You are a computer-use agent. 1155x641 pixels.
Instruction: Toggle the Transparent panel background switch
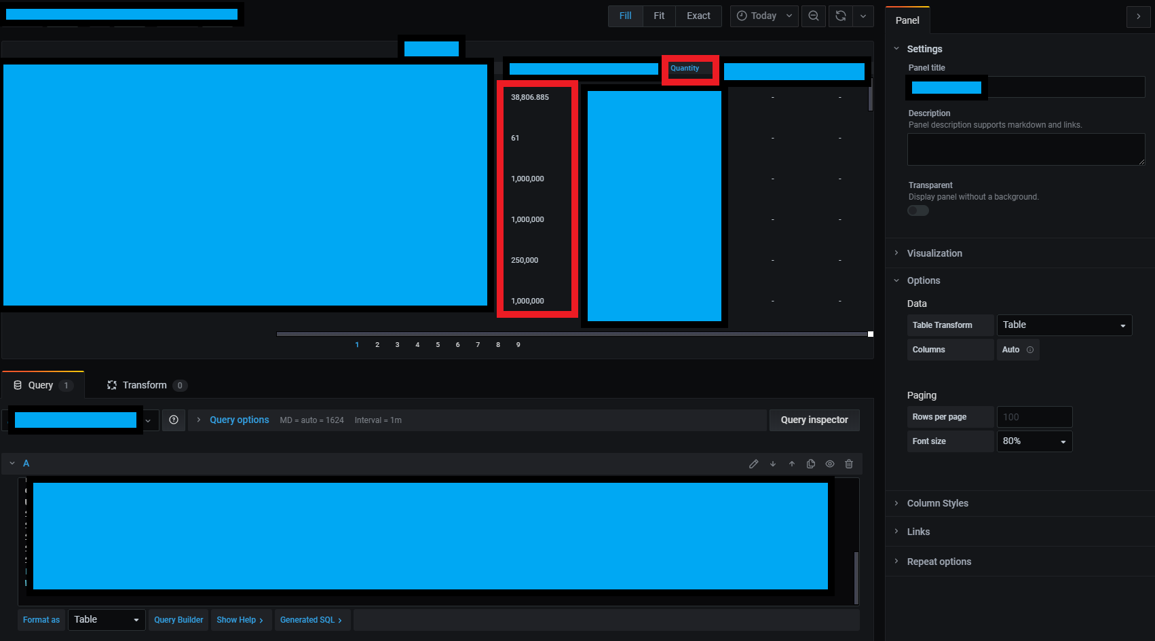coord(917,210)
